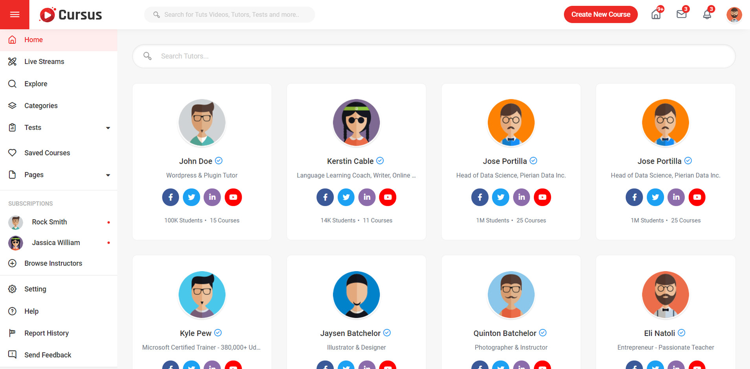The height and width of the screenshot is (369, 750).
Task: Select Saved Courses in sidebar
Action: point(47,153)
